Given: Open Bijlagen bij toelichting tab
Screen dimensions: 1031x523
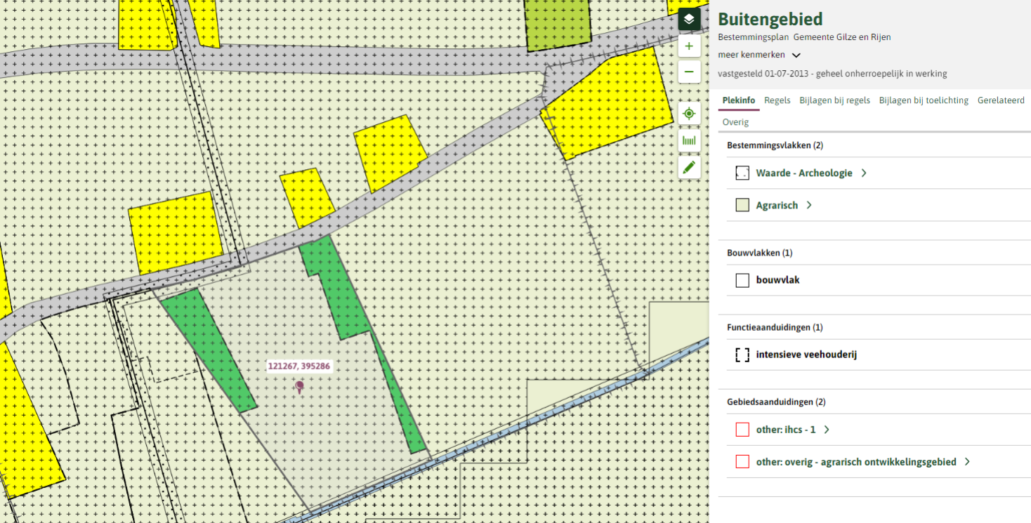Looking at the screenshot, I should point(924,100).
